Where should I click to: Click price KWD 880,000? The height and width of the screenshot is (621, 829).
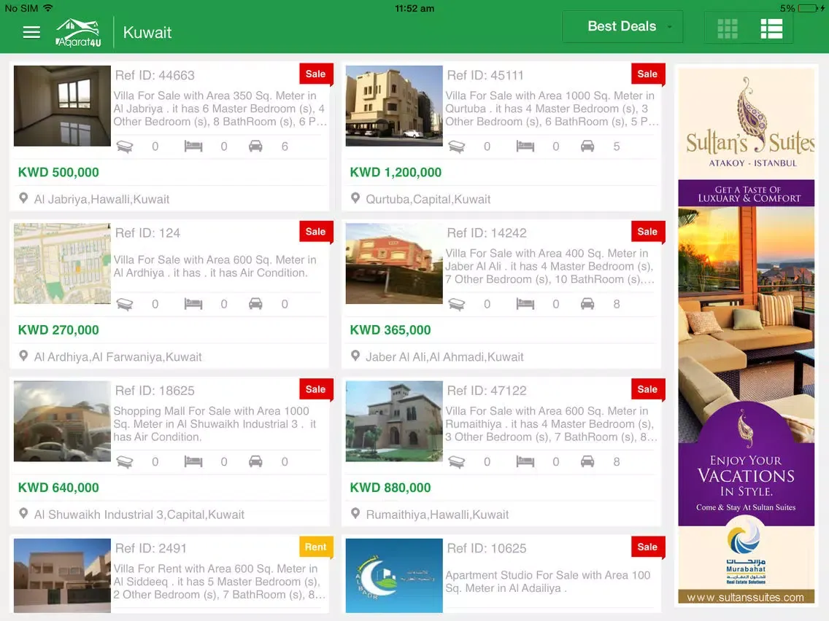390,488
